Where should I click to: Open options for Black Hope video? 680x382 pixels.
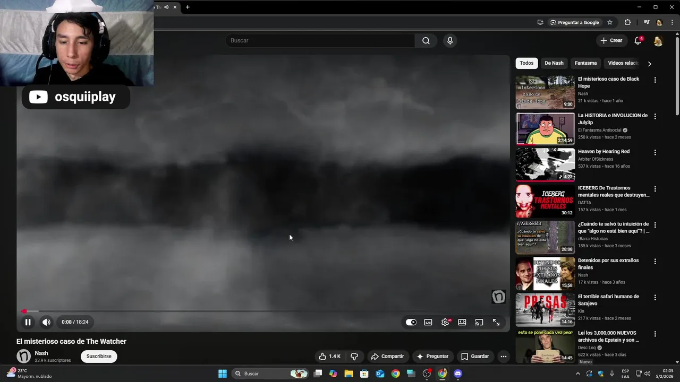point(655,80)
